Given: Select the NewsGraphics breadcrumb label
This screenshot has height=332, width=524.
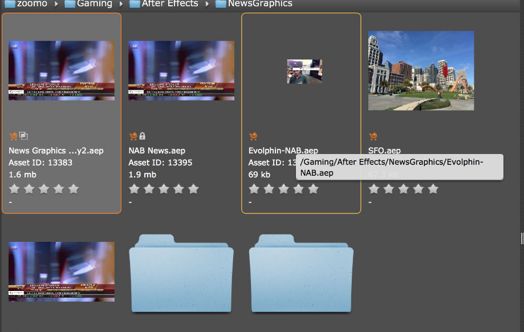Looking at the screenshot, I should [260, 3].
